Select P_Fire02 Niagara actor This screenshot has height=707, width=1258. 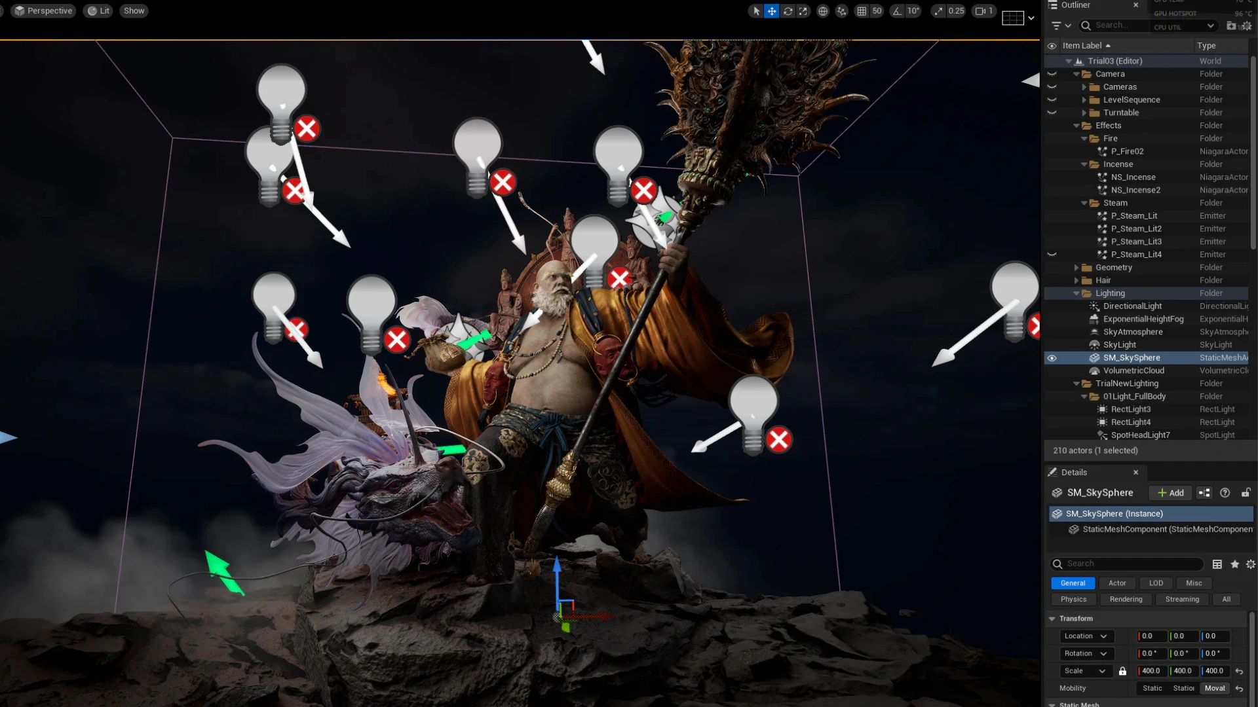[1146, 151]
